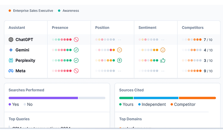Click the teal Awareness dot
The image size is (223, 134).
pyautogui.click(x=59, y=11)
